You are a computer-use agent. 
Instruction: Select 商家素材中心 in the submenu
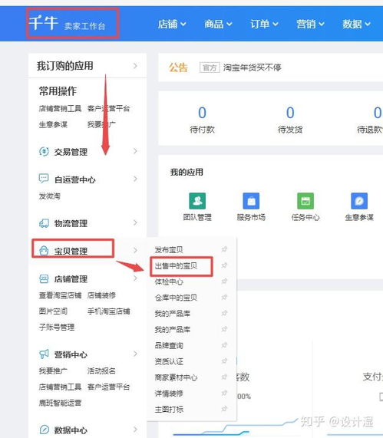[x=176, y=377]
